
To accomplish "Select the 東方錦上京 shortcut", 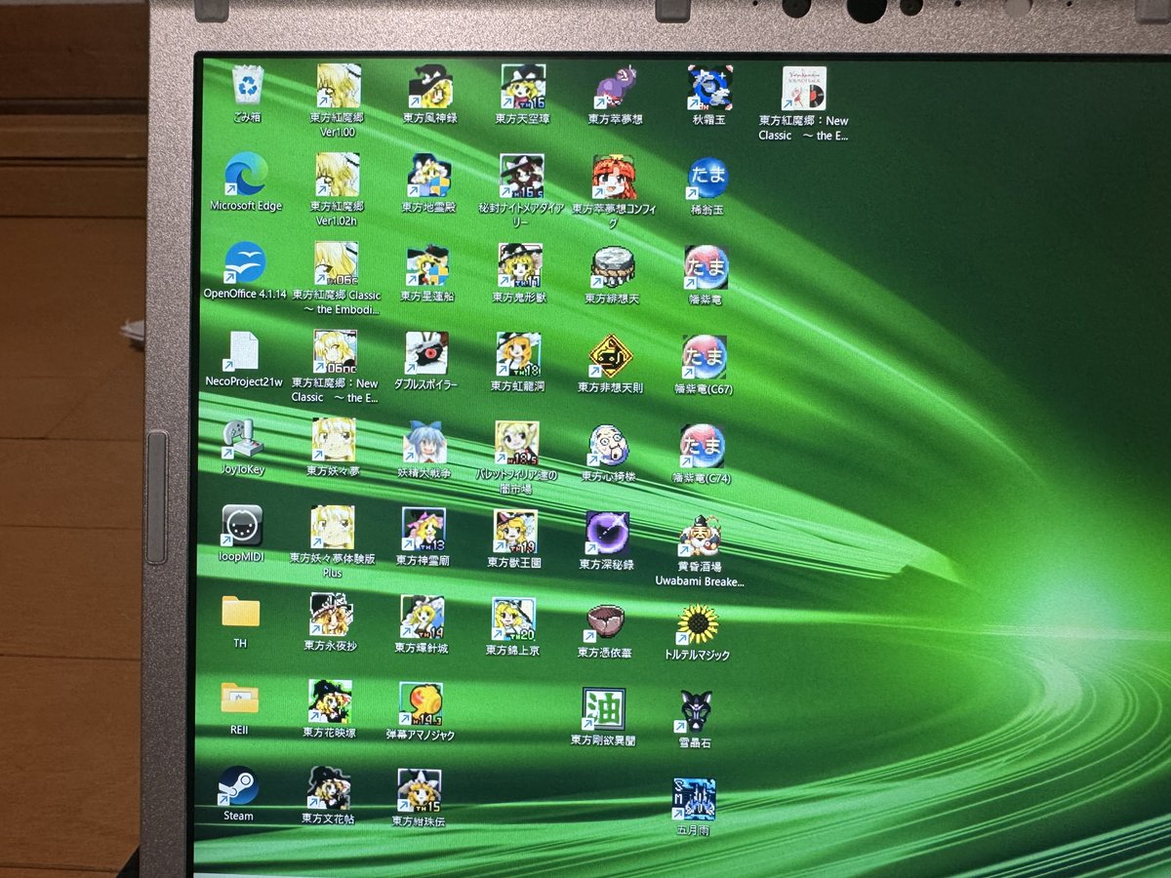I will pos(513,619).
